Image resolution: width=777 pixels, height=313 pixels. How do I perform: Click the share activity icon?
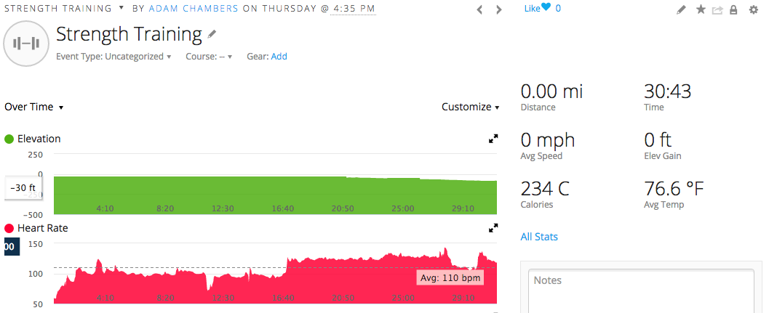tap(717, 9)
